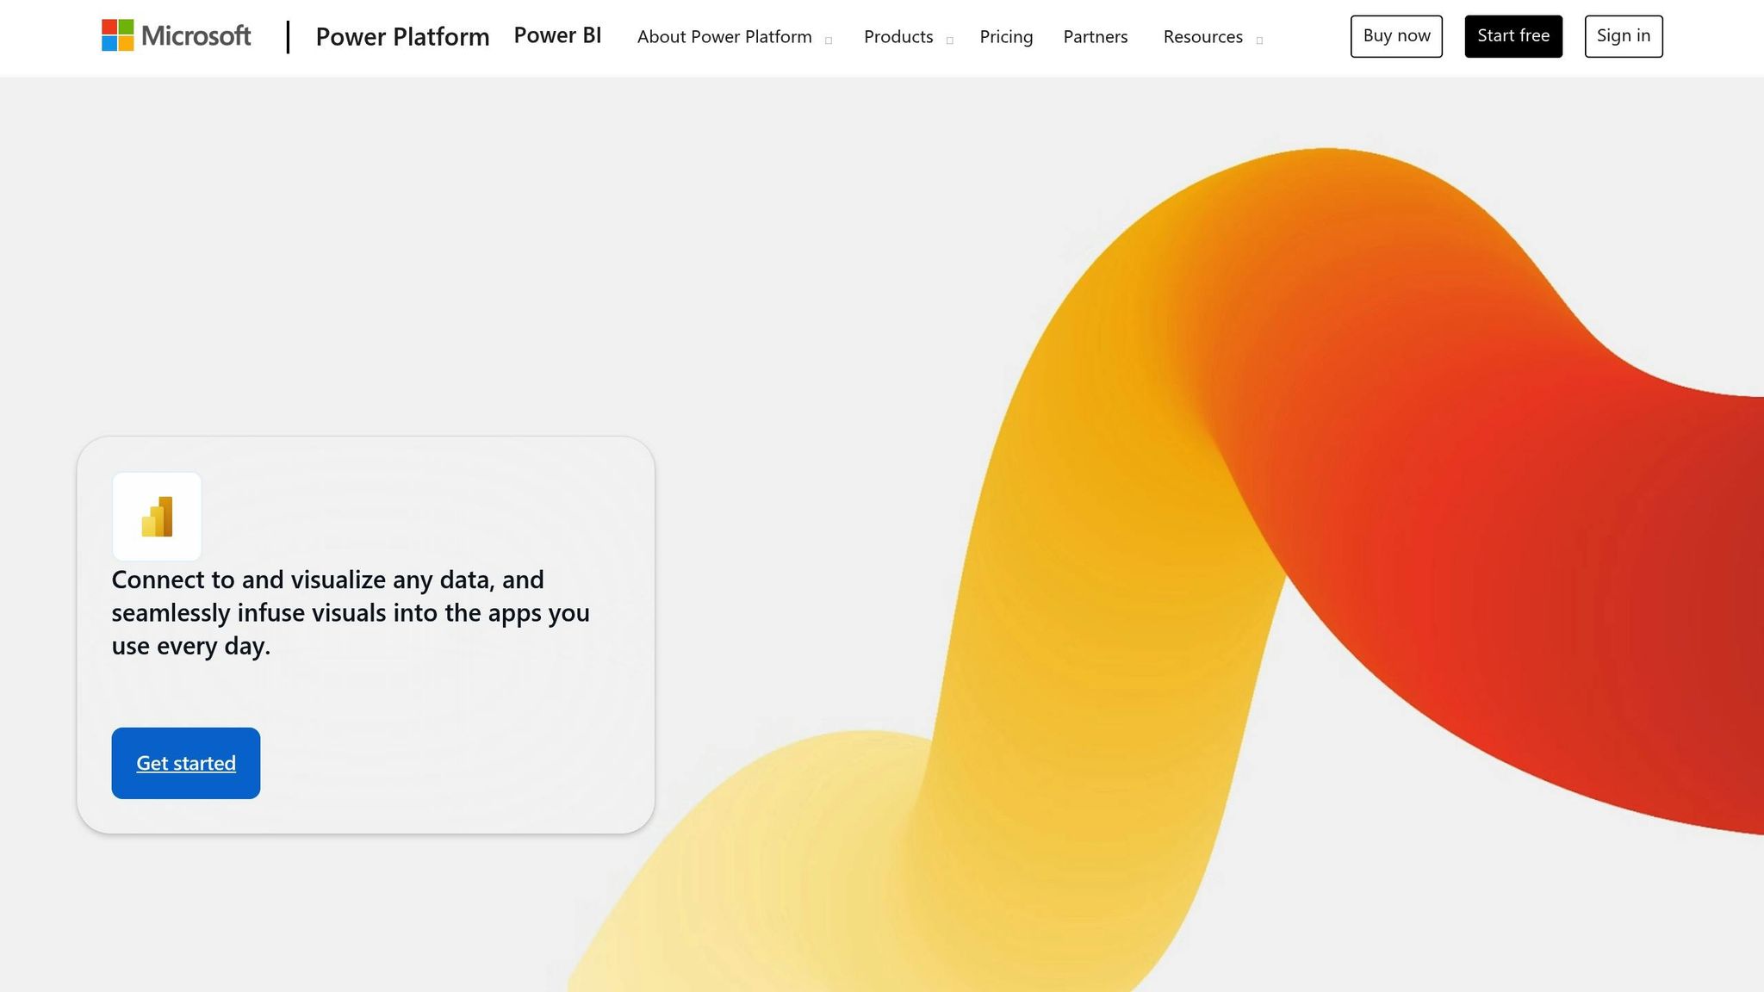Expand the chevron next to Products
1764x992 pixels.
pos(950,40)
